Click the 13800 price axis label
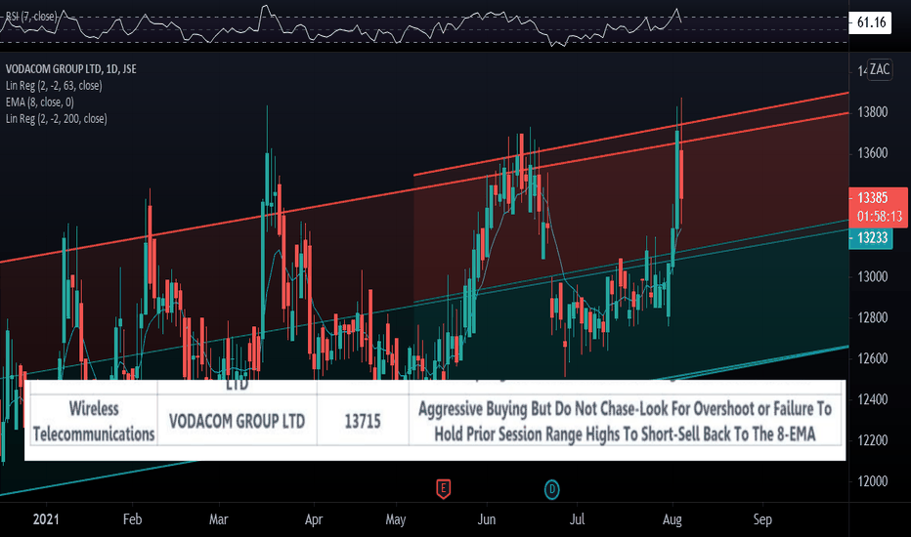The image size is (911, 537). (873, 112)
